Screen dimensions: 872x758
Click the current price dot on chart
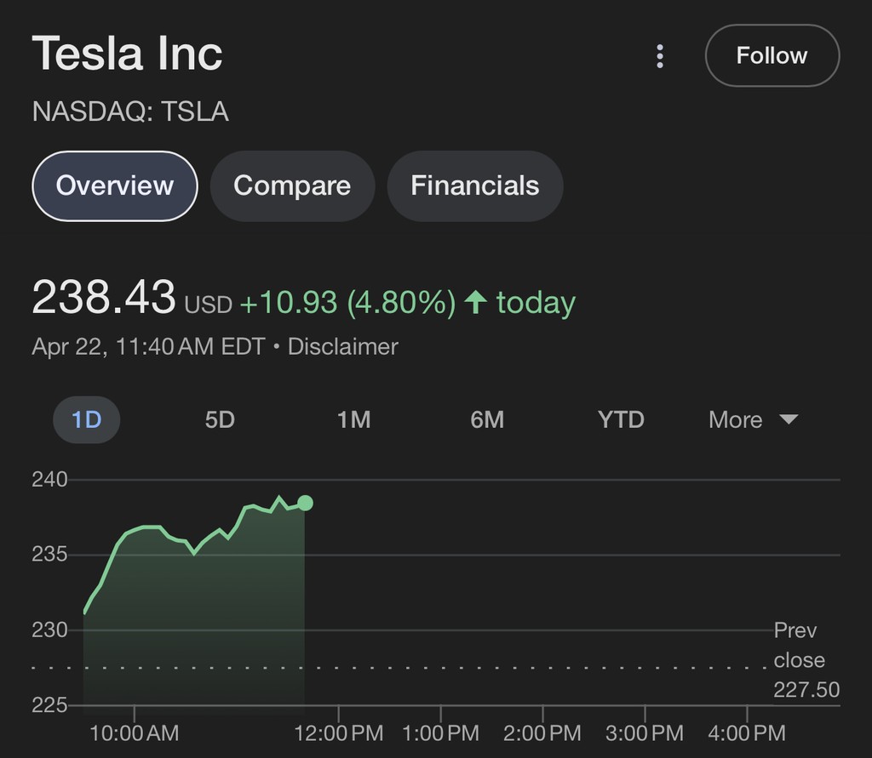click(305, 503)
